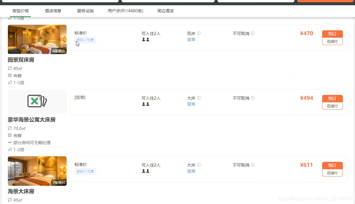Click 标准价 label in the ¥470 row
Image resolution: width=355 pixels, height=204 pixels.
pyautogui.click(x=81, y=33)
